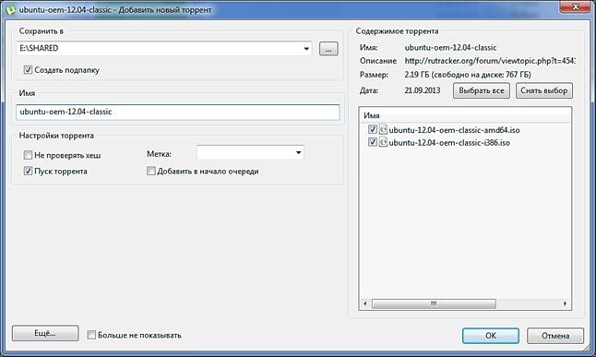This screenshot has width=596, height=357.
Task: Click the file list left scroll arrow
Action: pyautogui.click(x=365, y=303)
